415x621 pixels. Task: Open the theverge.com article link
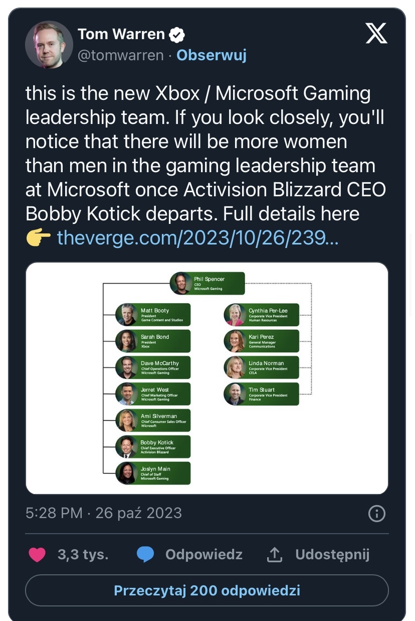click(198, 236)
